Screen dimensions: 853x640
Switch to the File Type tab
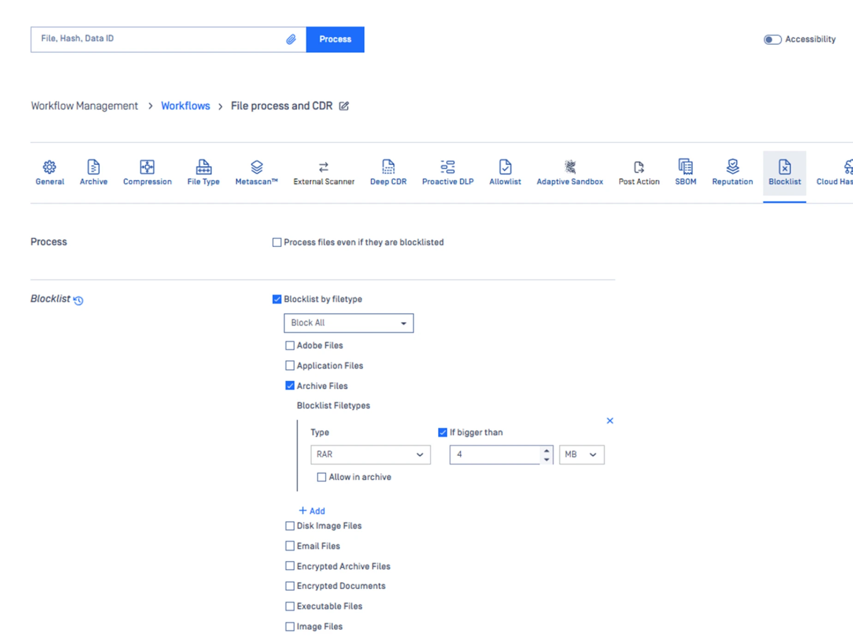[x=203, y=173]
